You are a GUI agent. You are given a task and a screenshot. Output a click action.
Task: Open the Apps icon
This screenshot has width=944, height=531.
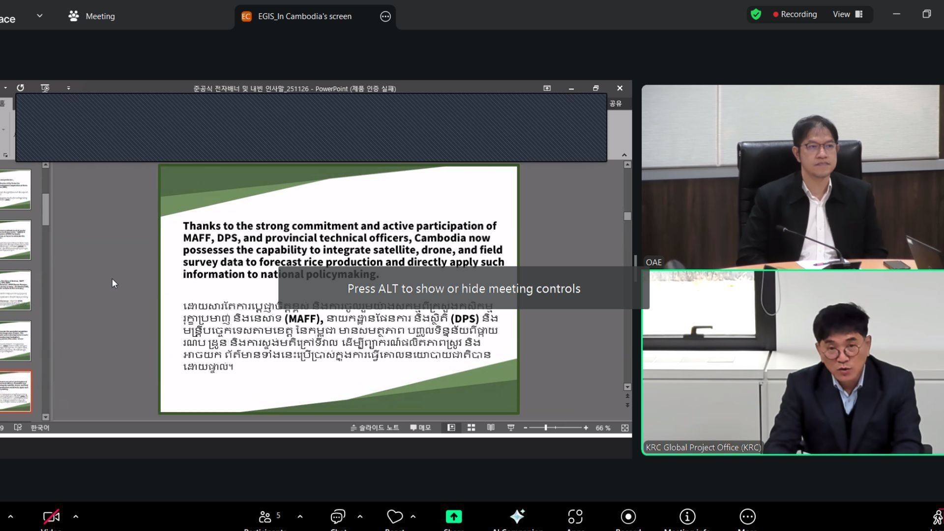point(575,517)
